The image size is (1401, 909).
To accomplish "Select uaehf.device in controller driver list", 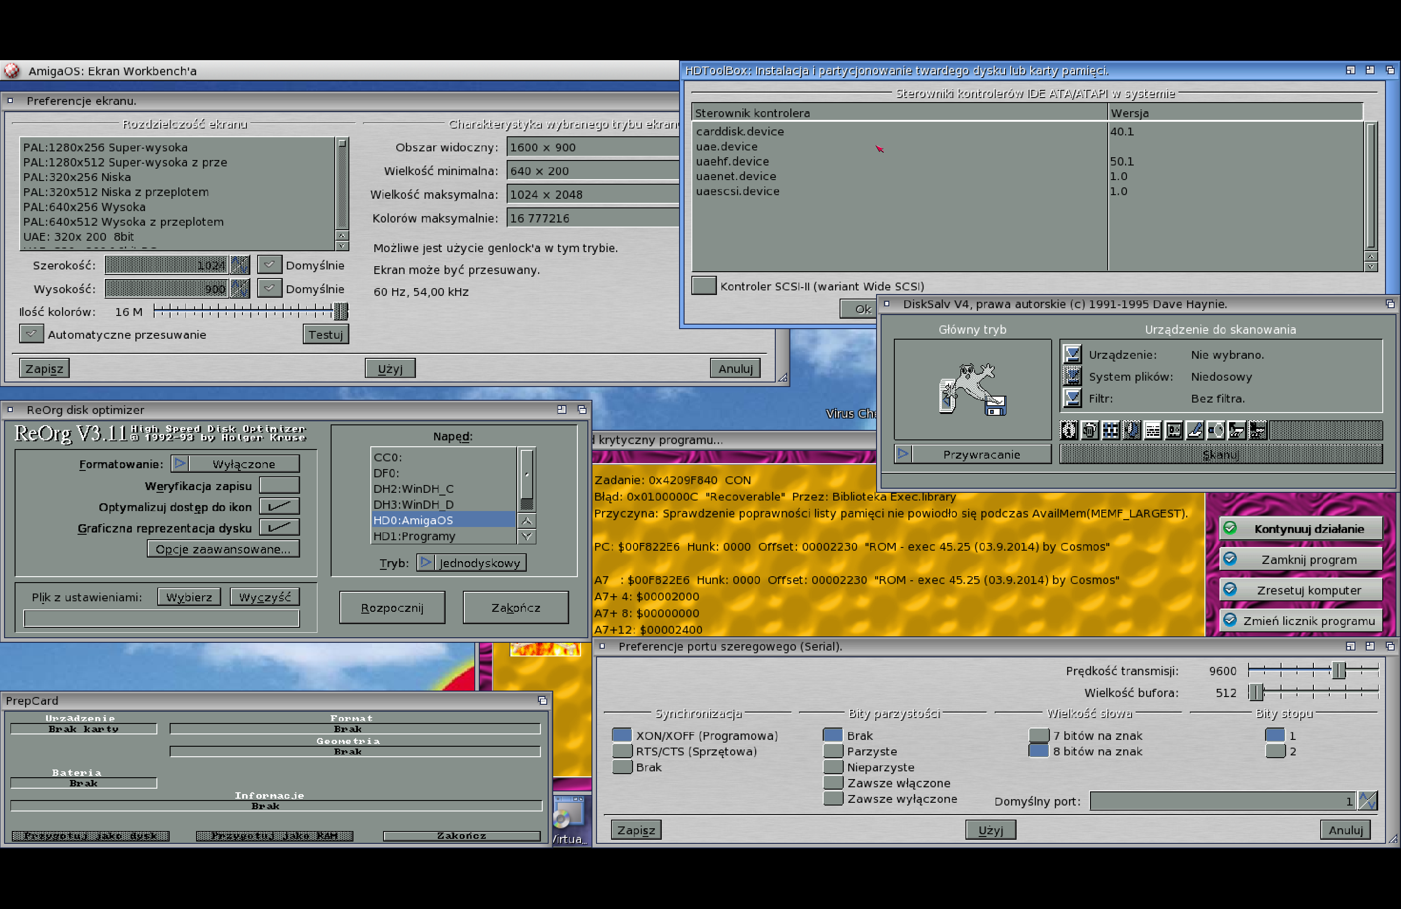I will click(899, 161).
